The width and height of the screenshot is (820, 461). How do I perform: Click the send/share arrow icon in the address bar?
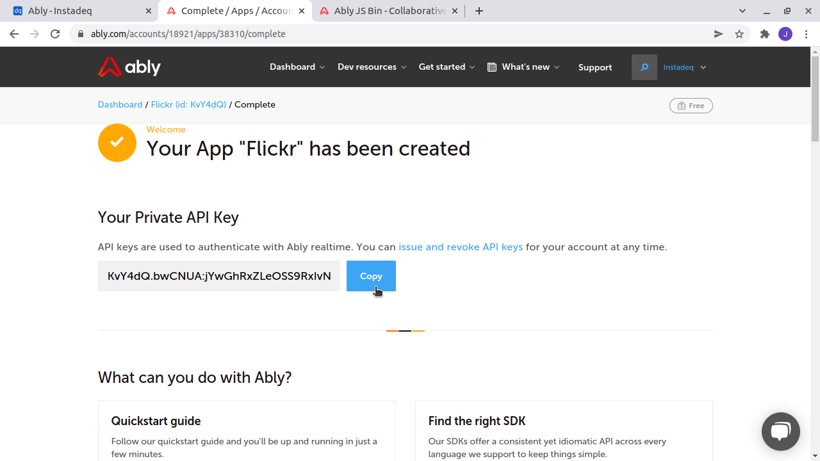click(x=719, y=34)
